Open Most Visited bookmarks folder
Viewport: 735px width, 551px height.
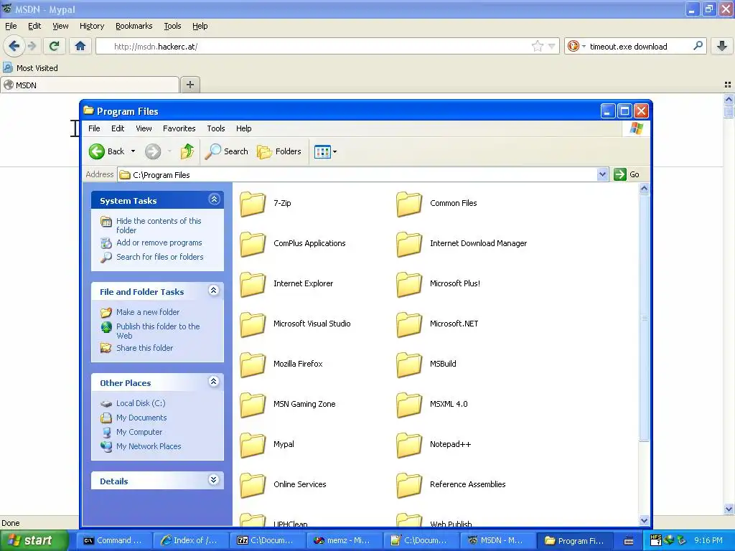click(x=31, y=68)
